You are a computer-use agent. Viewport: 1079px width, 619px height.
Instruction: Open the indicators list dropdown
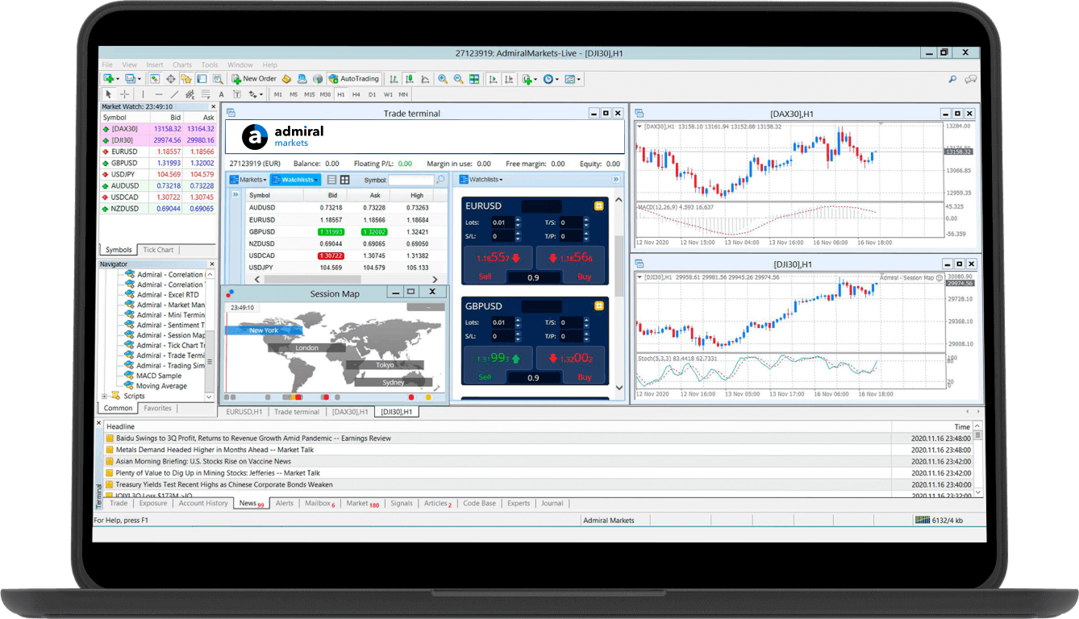click(530, 79)
